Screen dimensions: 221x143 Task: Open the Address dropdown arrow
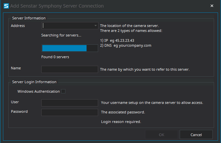95,26
